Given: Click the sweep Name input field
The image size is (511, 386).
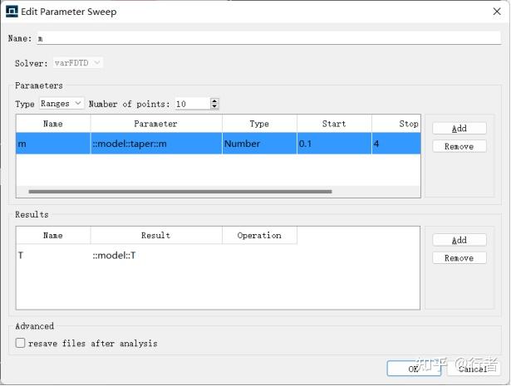Looking at the screenshot, I should pos(266,38).
